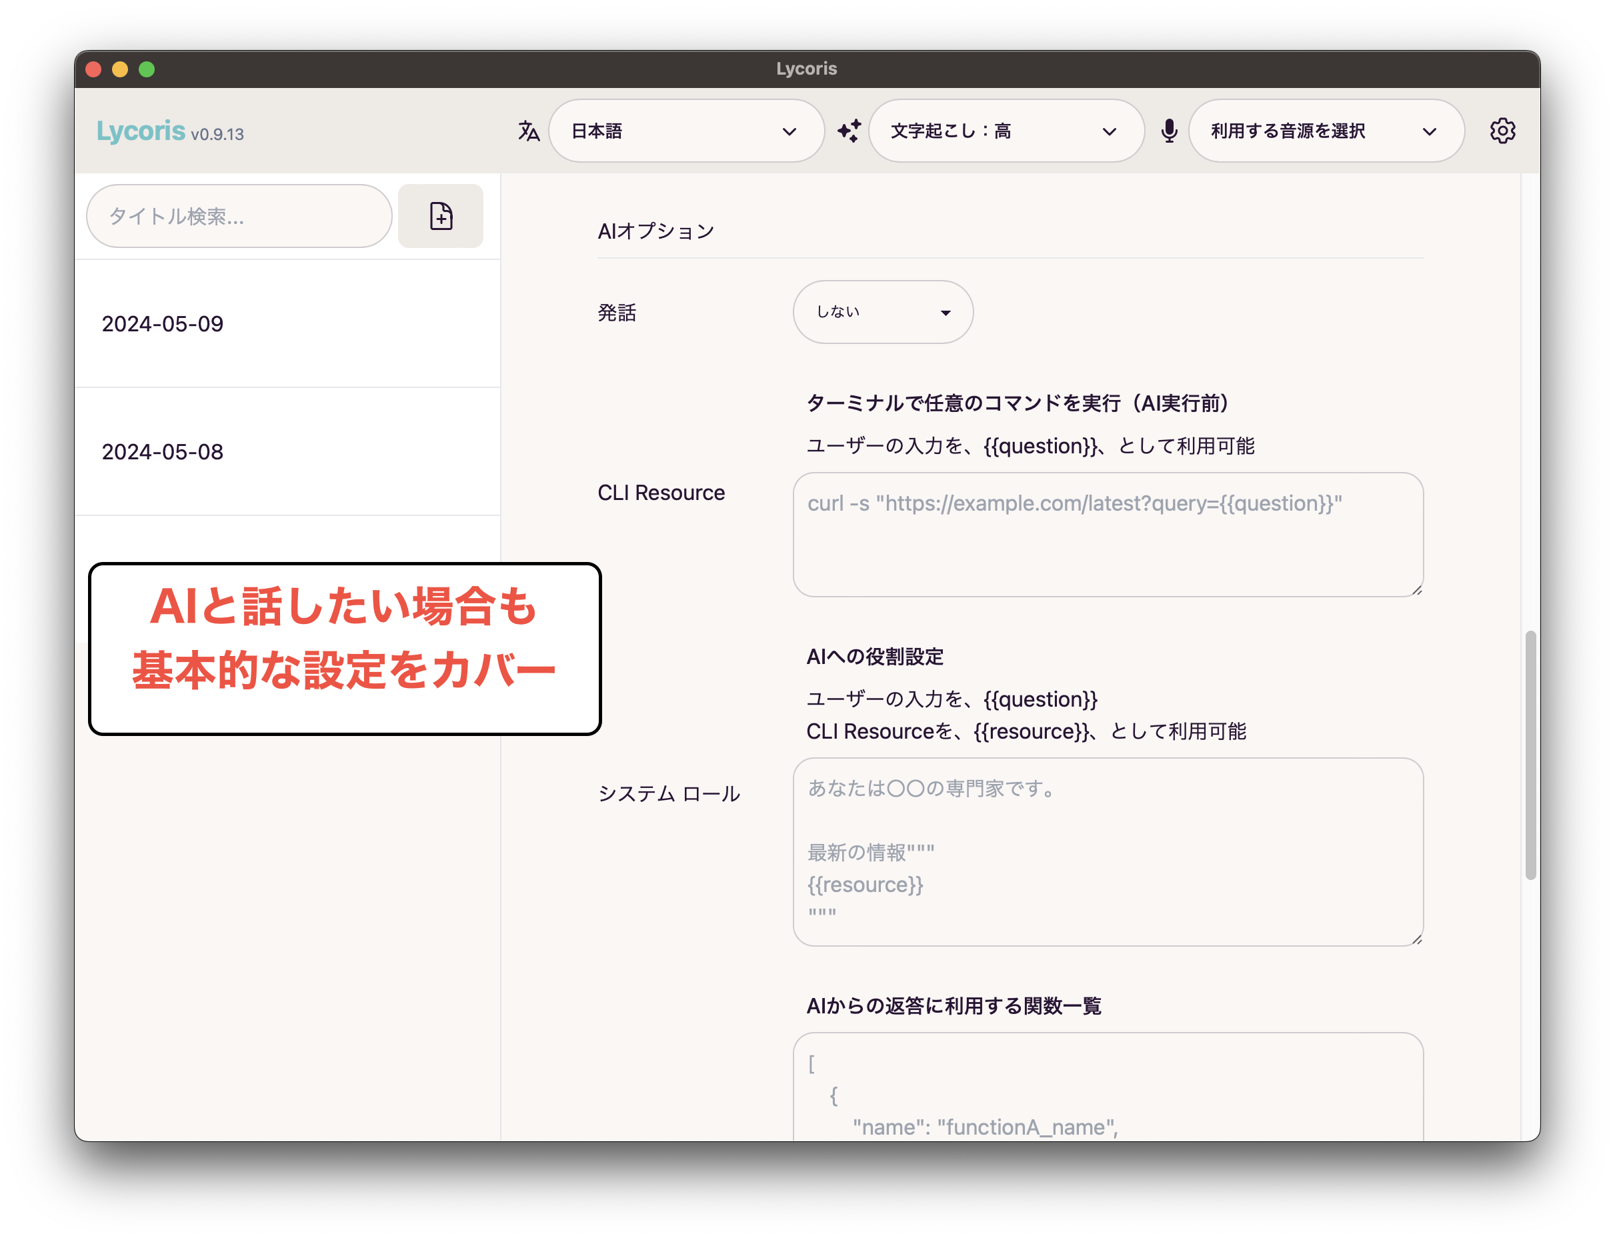
Task: Open the 2024-05-09 note
Action: click(x=287, y=323)
